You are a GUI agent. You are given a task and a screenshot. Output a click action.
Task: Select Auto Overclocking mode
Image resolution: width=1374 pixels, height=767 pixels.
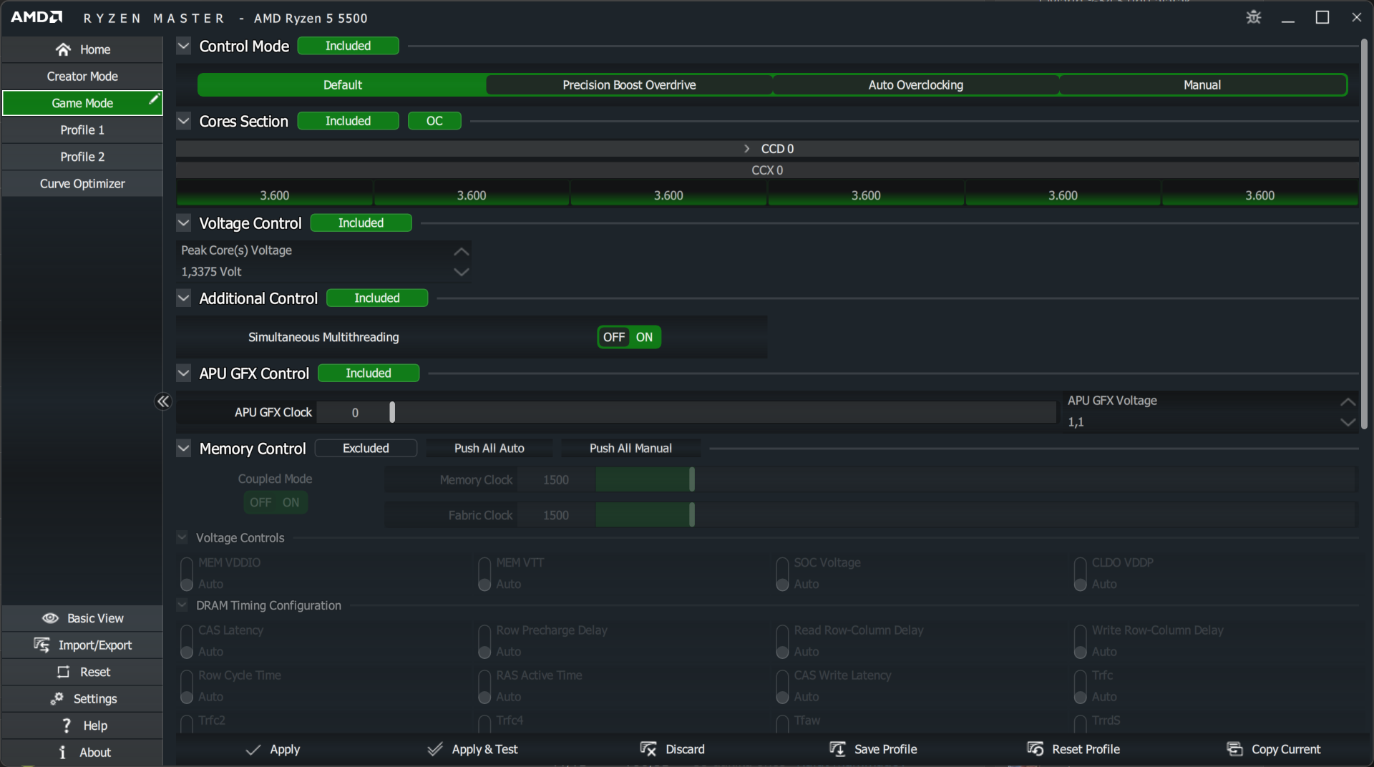click(915, 85)
